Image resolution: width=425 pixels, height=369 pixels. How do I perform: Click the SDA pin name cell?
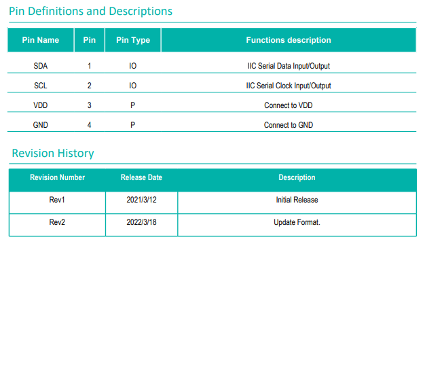click(x=41, y=67)
